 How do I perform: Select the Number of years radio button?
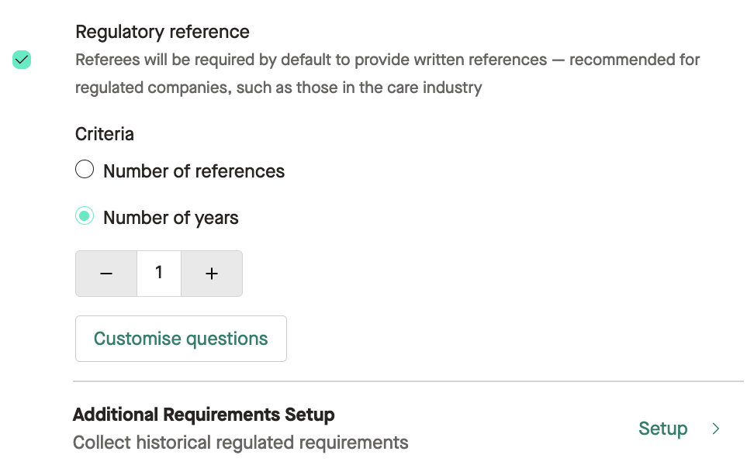(85, 216)
